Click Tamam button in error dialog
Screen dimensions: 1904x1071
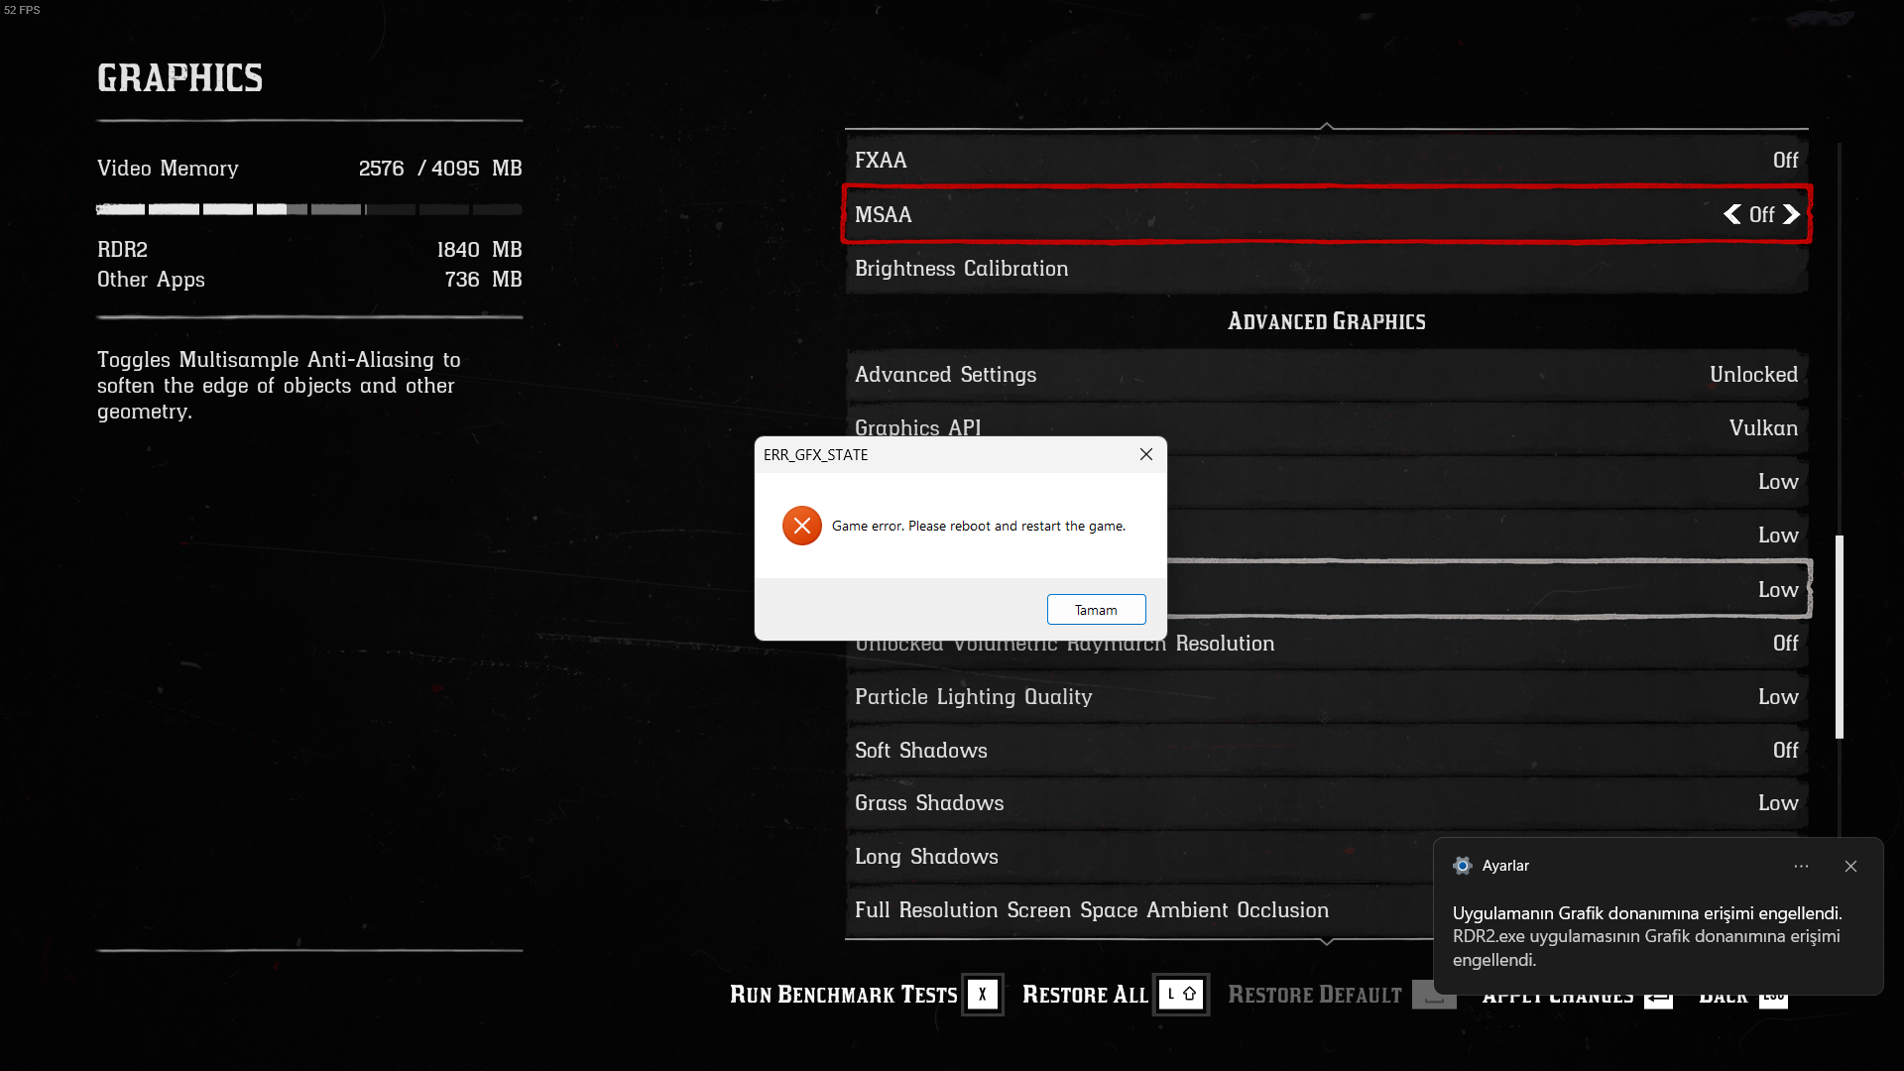tap(1096, 610)
